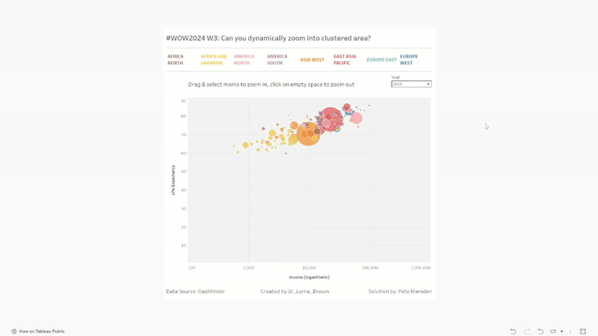
Task: Select the AFRICA NORTH region label
Action: [176, 60]
